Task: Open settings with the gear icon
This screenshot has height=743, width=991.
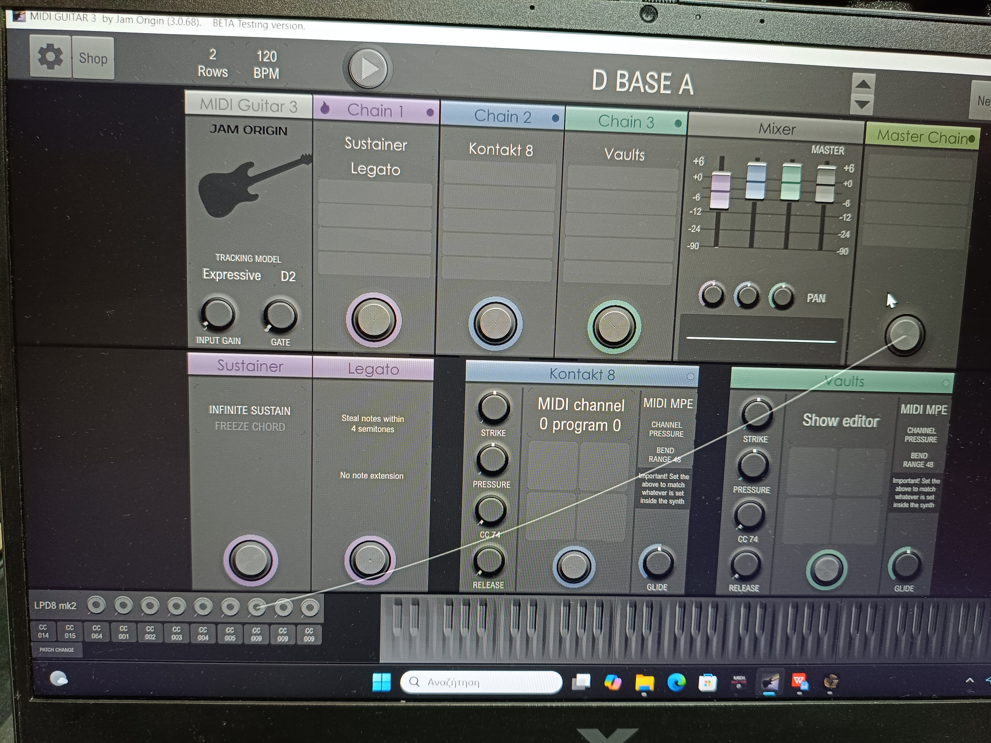Action: coord(50,56)
